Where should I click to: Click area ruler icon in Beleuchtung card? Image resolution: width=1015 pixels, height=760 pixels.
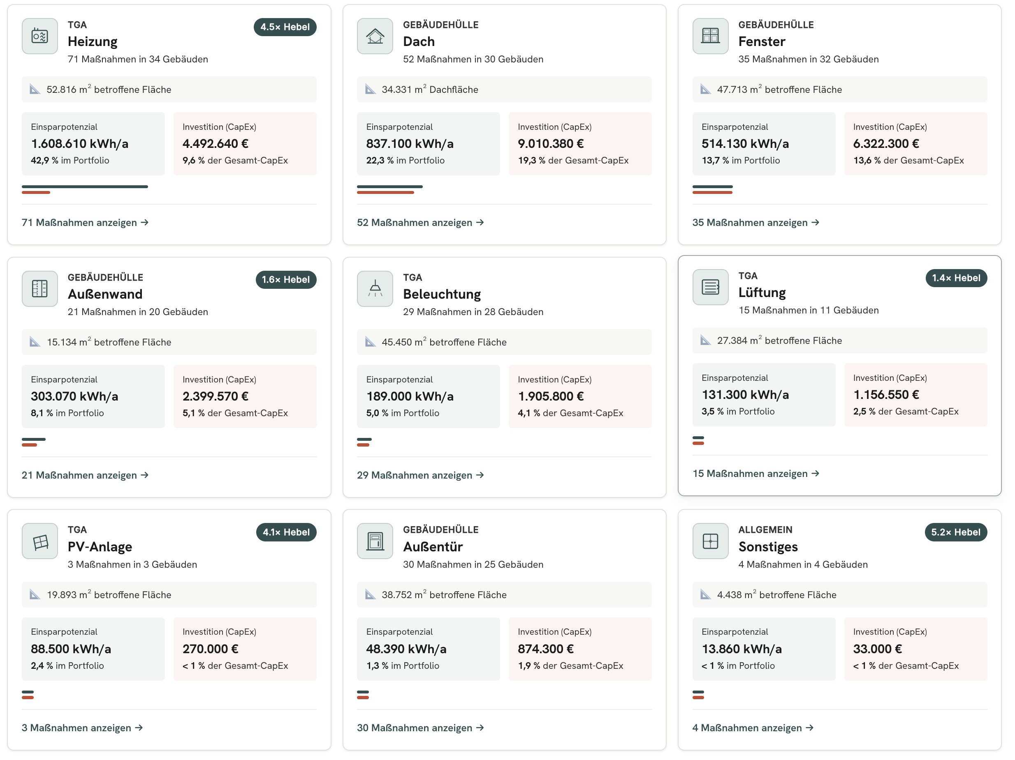tap(370, 342)
